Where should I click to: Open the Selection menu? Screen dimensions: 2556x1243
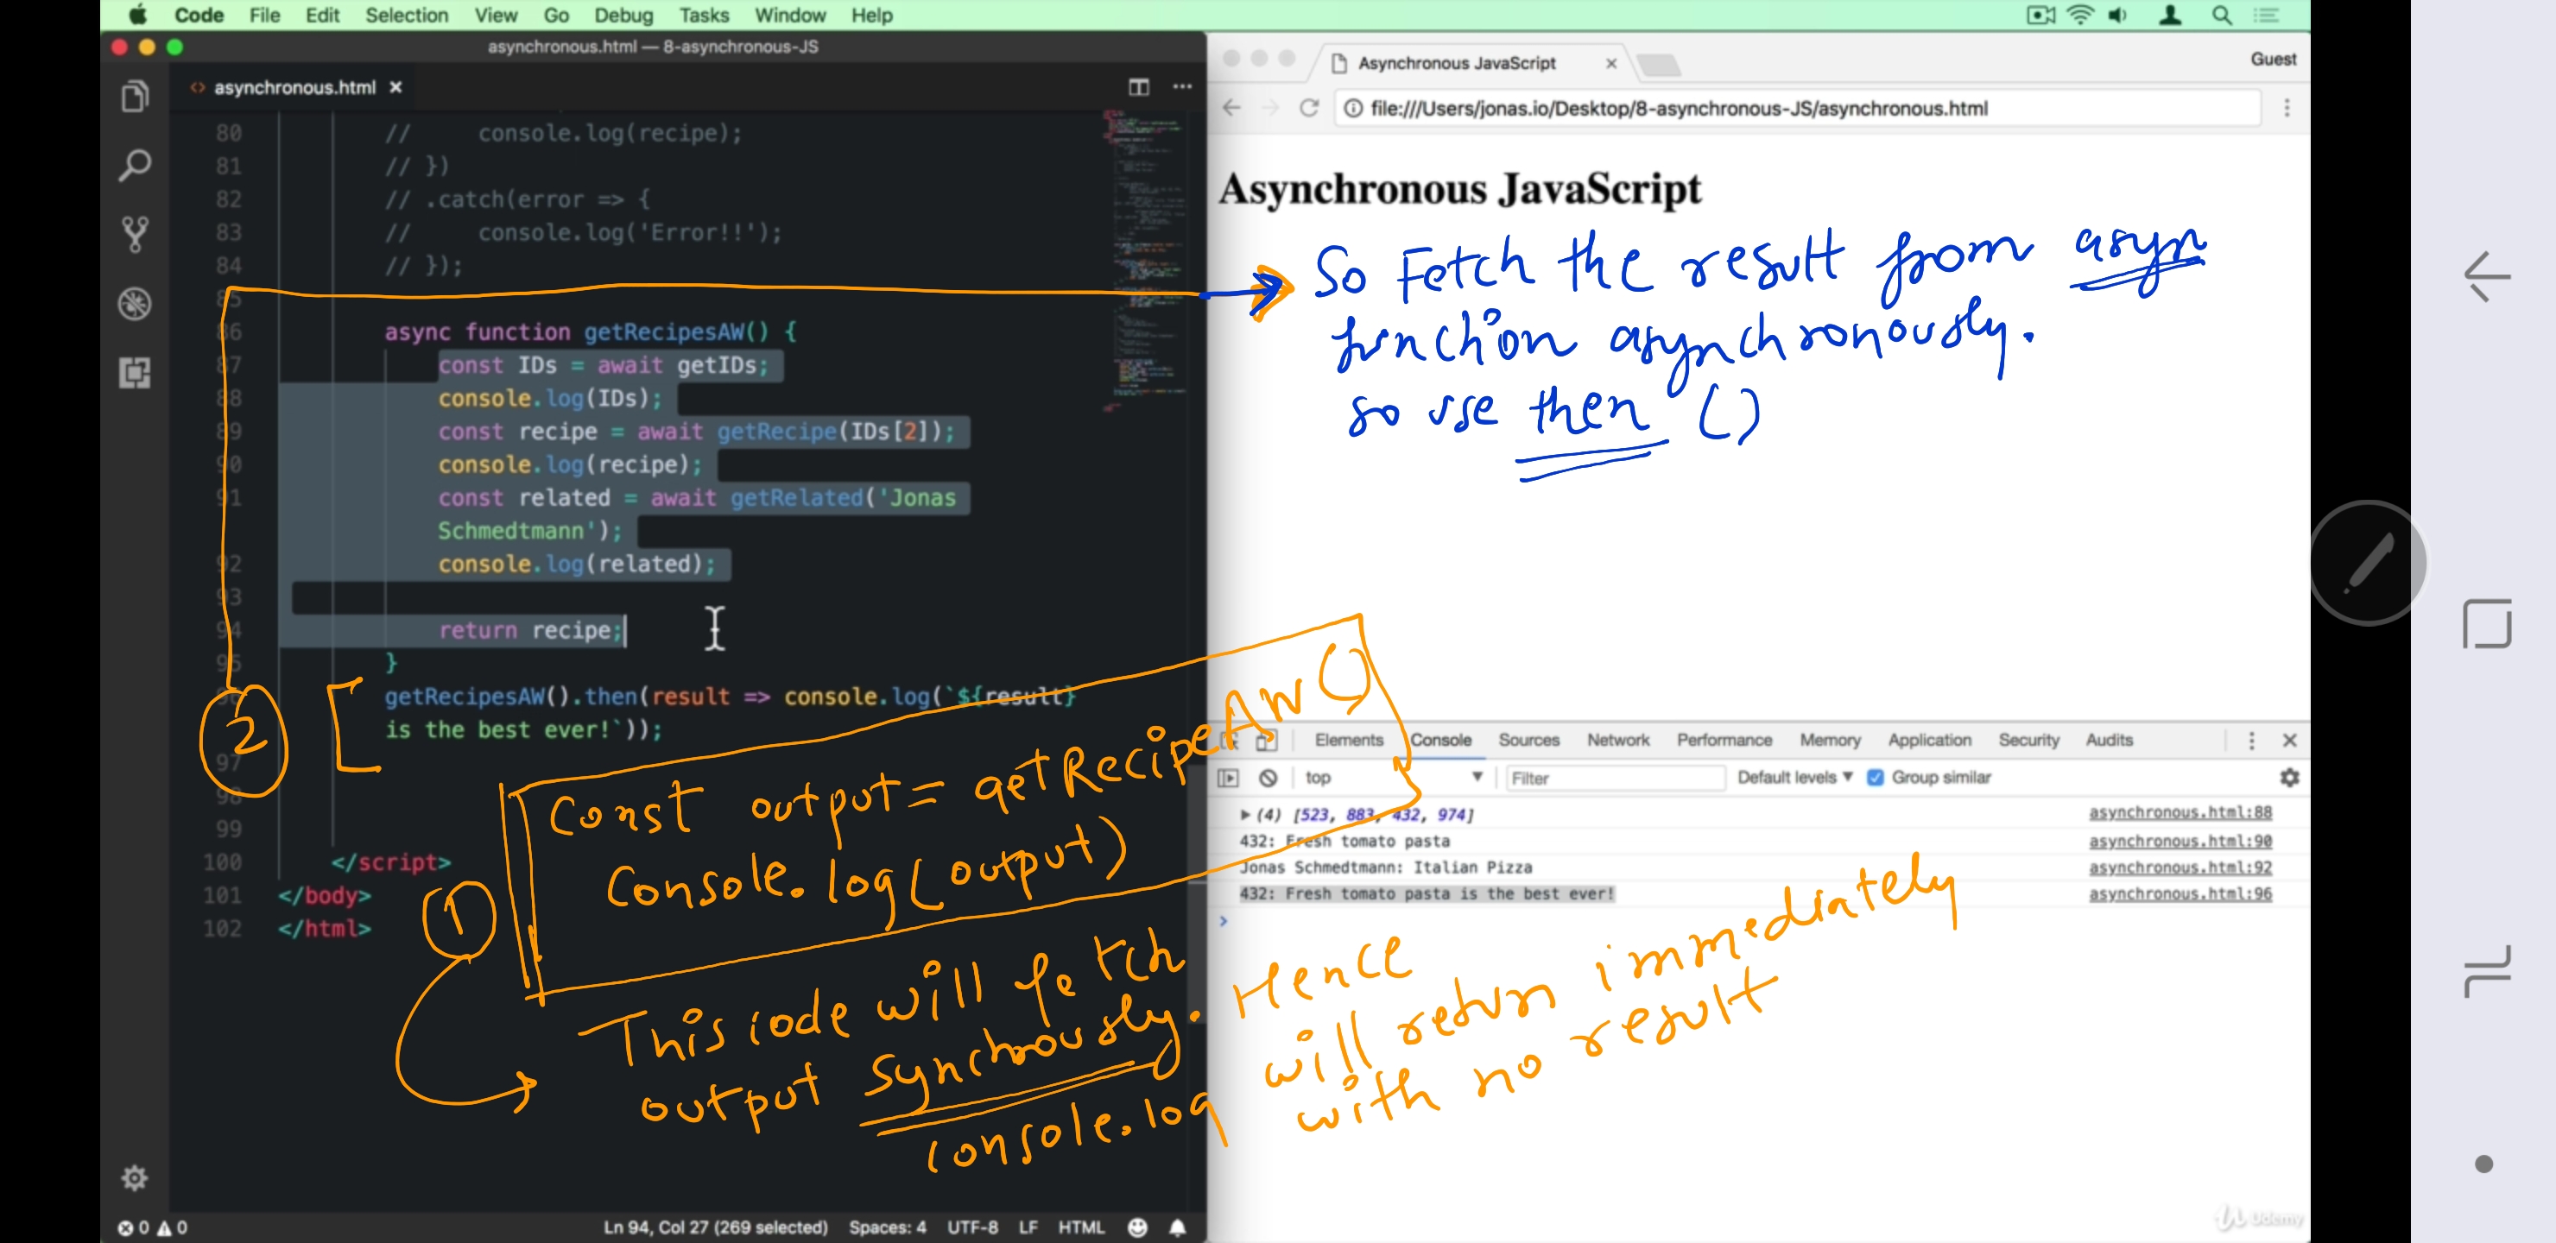[x=406, y=15]
